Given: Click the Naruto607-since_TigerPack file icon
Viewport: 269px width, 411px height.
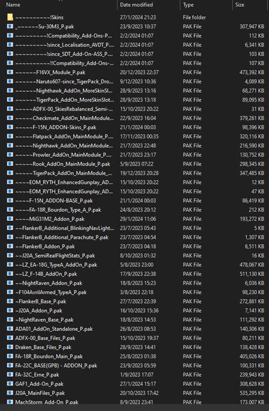Looking at the screenshot, I should (10, 81).
